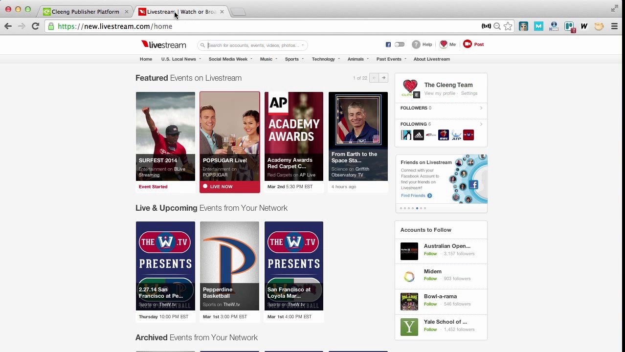
Task: Click the address bar URL
Action: (x=115, y=26)
